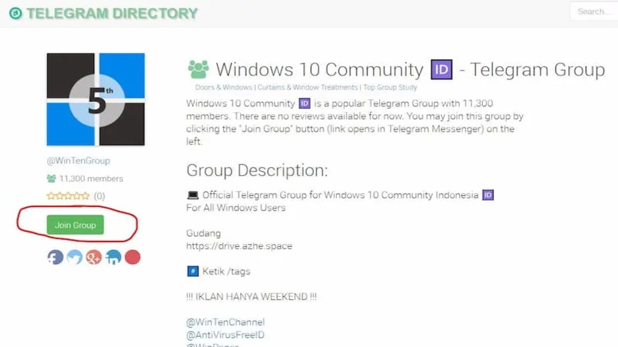
Task: Open the Doors & Windows category link
Action: tap(223, 87)
